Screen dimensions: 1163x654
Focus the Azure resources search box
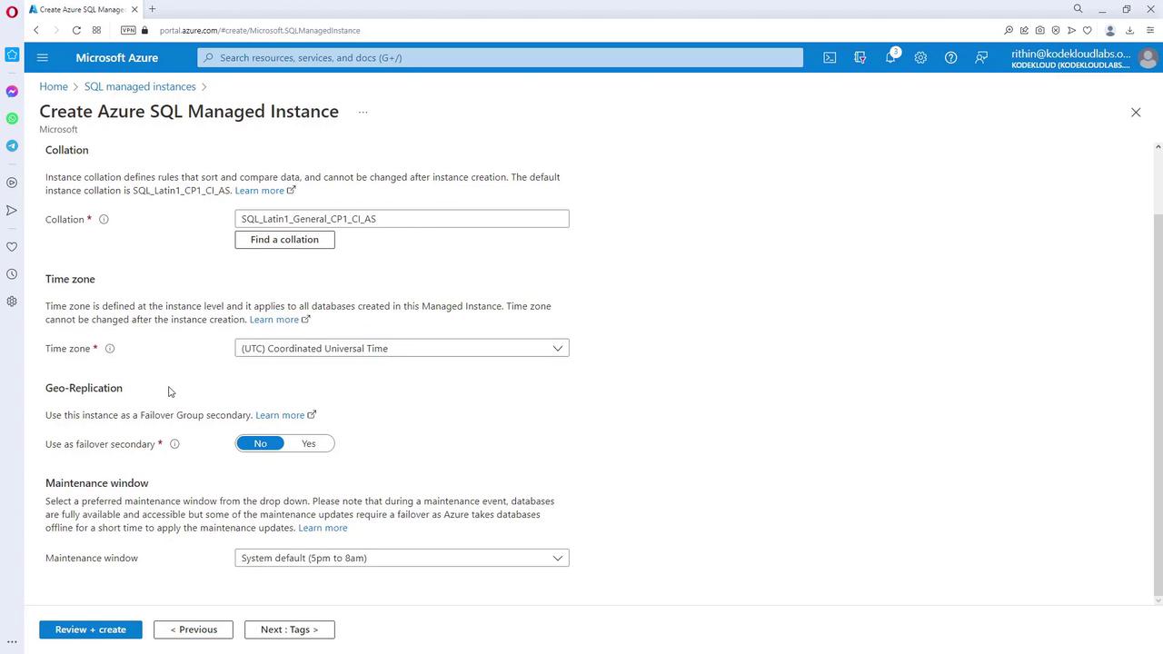(x=501, y=57)
